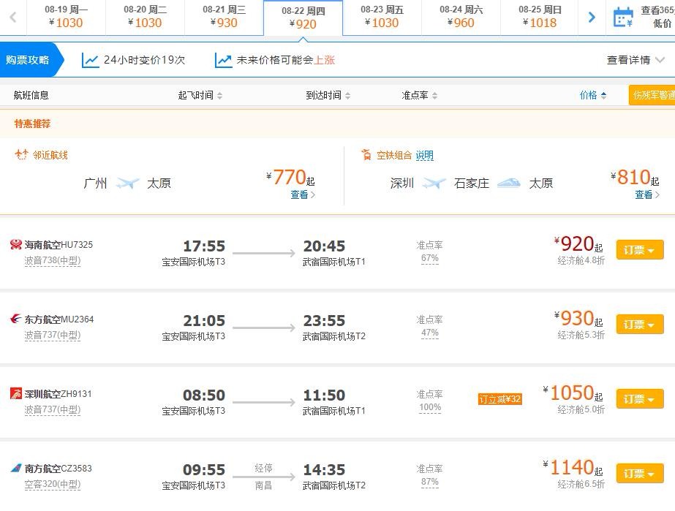Viewport: 675px width, 511px height.
Task: Click the future price trend chart icon
Action: click(x=224, y=60)
